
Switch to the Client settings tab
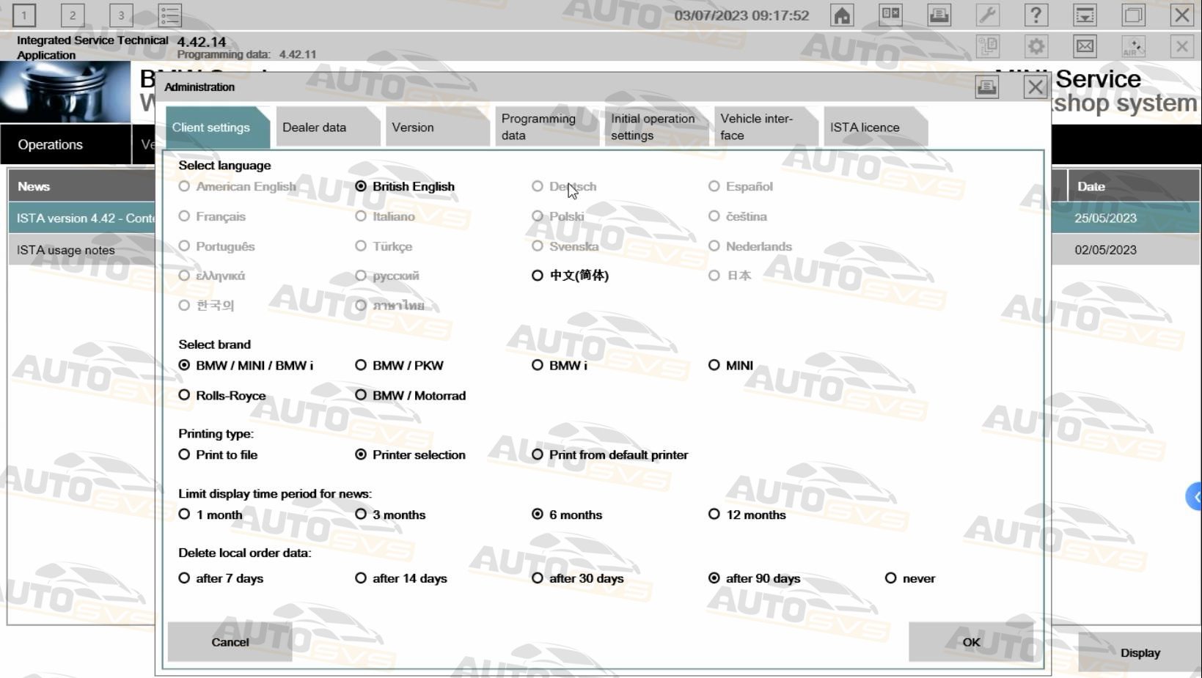click(217, 127)
